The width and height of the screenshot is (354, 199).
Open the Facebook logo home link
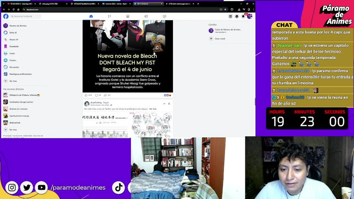(6, 16)
